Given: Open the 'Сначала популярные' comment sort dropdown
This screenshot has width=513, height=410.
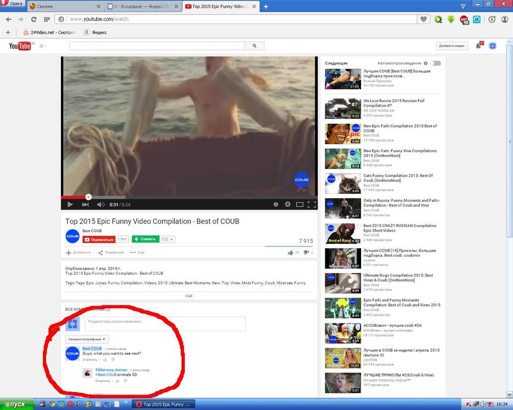Looking at the screenshot, I should click(87, 339).
